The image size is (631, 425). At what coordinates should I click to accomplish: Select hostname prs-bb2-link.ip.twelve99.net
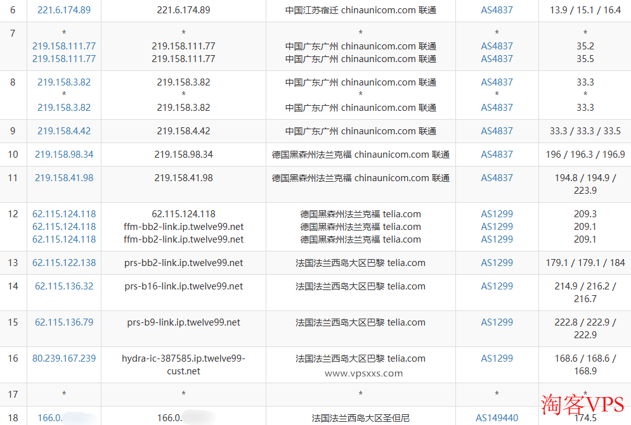[x=183, y=263]
